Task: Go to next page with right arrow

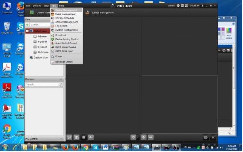Action: coord(151,137)
